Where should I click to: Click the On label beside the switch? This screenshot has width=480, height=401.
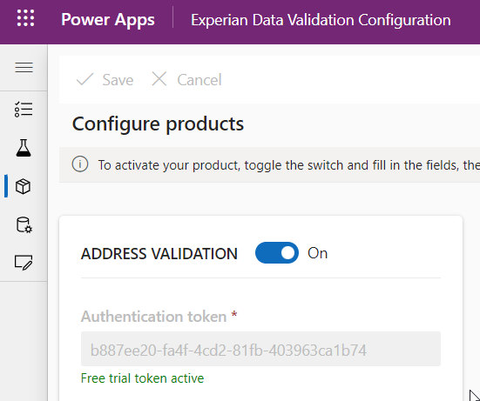click(317, 253)
